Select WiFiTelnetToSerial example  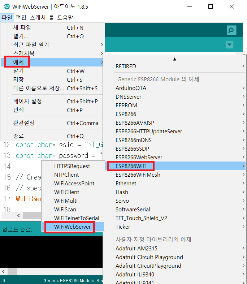[x=73, y=218]
